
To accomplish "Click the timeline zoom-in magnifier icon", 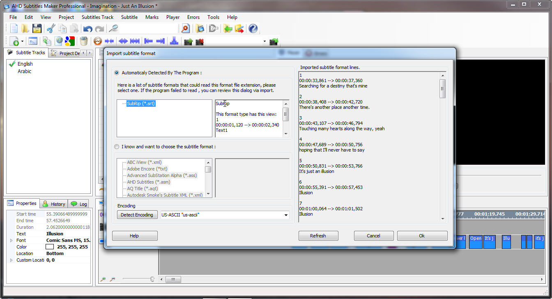I will (x=103, y=279).
